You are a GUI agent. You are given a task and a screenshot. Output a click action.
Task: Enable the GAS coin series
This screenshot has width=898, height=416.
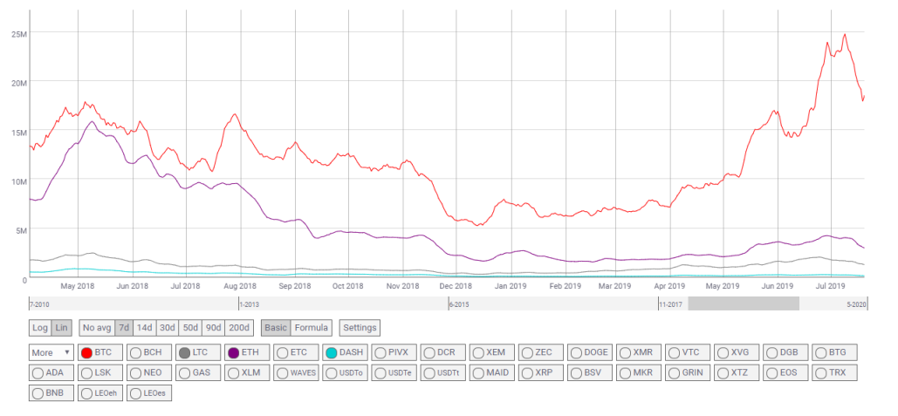pos(196,373)
